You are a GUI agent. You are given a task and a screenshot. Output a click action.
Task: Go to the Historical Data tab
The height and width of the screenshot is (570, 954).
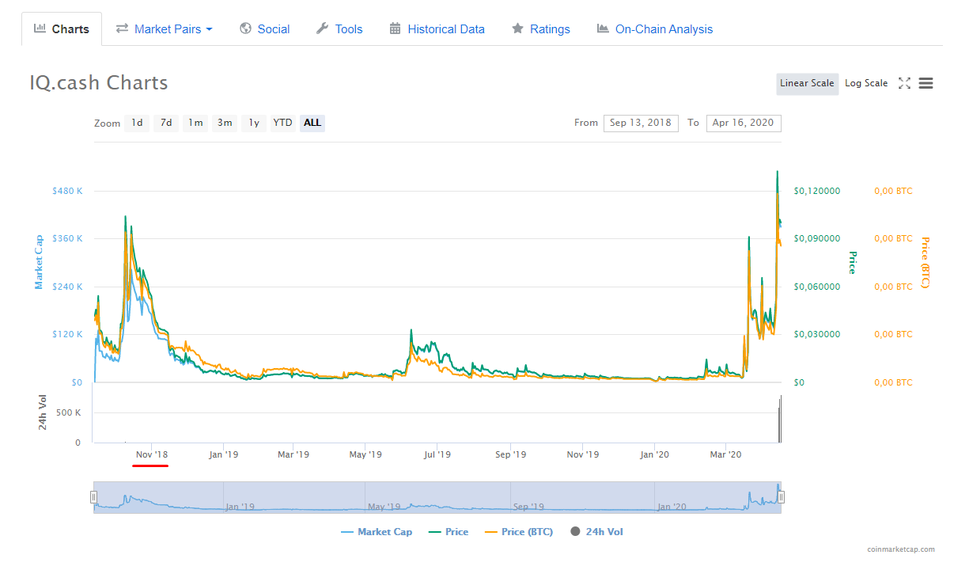click(437, 29)
